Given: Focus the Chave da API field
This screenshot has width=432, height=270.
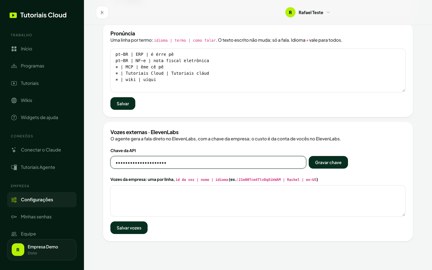Looking at the screenshot, I should click(208, 162).
